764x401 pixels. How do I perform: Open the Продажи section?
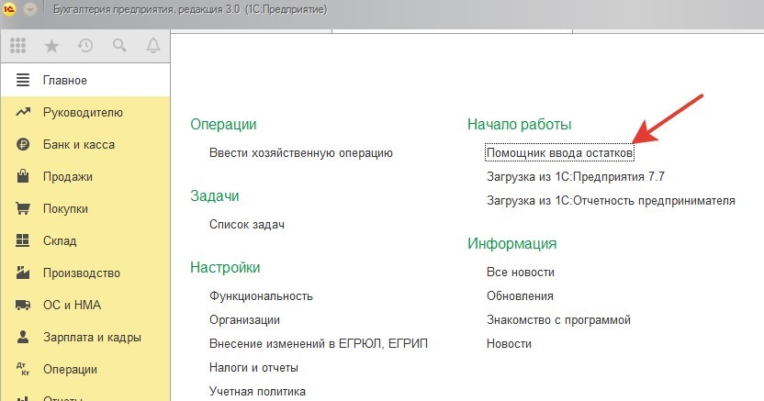tap(67, 177)
